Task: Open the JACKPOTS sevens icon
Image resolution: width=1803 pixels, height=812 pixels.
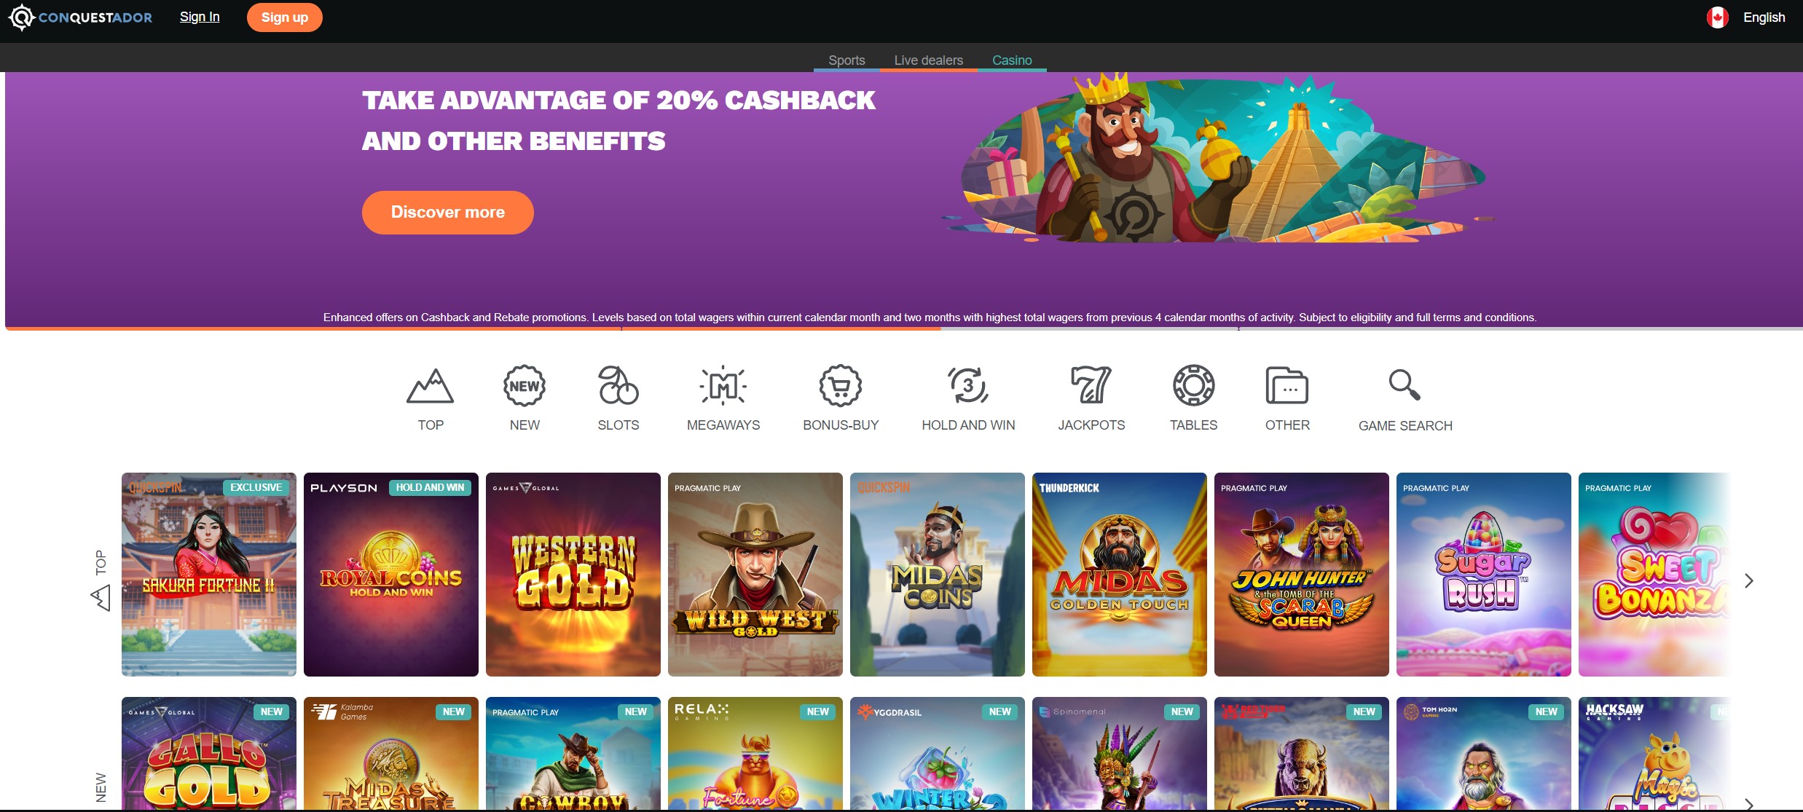Action: coord(1091,385)
